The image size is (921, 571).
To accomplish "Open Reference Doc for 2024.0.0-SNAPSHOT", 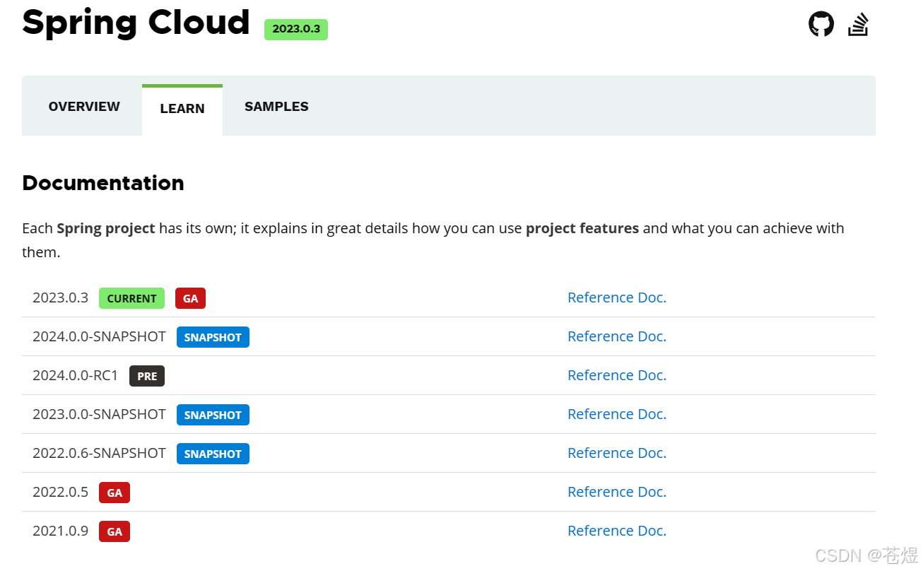I will pyautogui.click(x=616, y=336).
